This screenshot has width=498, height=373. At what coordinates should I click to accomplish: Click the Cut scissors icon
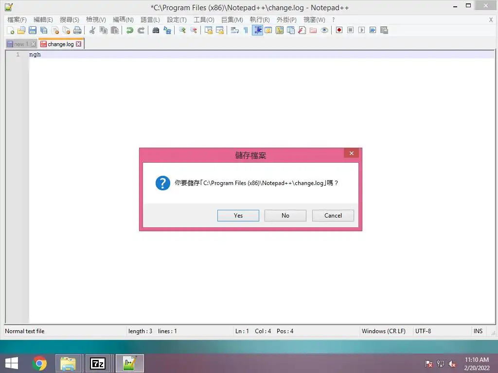[92, 30]
